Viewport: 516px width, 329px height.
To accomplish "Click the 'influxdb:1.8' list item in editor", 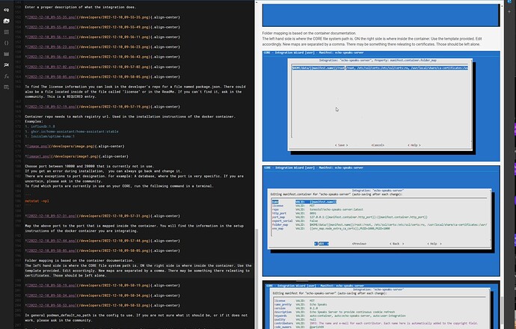I will click(40, 126).
